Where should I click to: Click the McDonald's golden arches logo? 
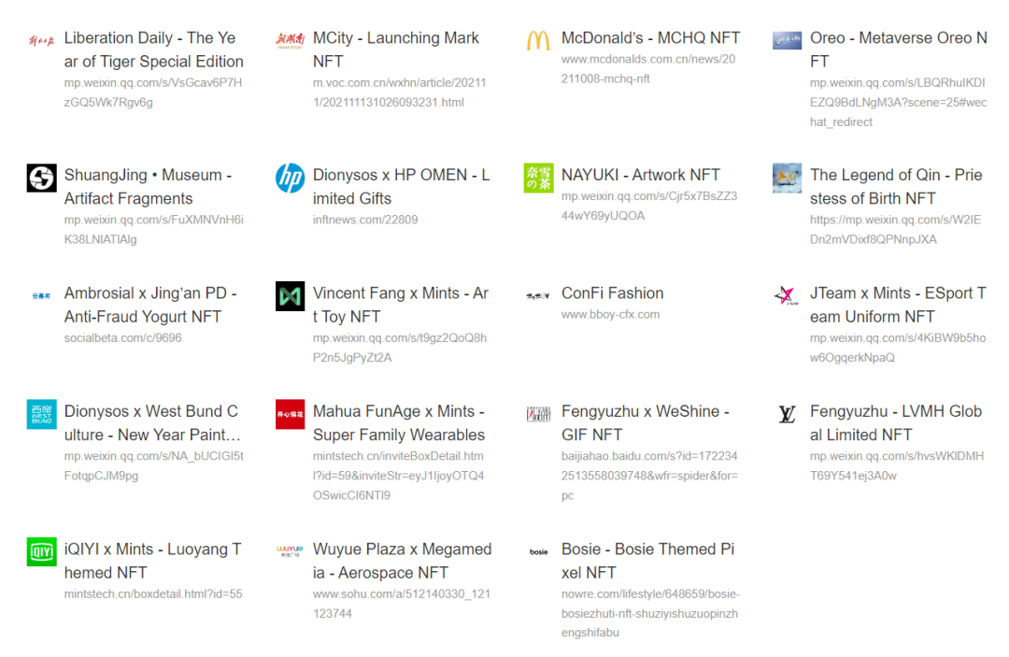tap(538, 40)
